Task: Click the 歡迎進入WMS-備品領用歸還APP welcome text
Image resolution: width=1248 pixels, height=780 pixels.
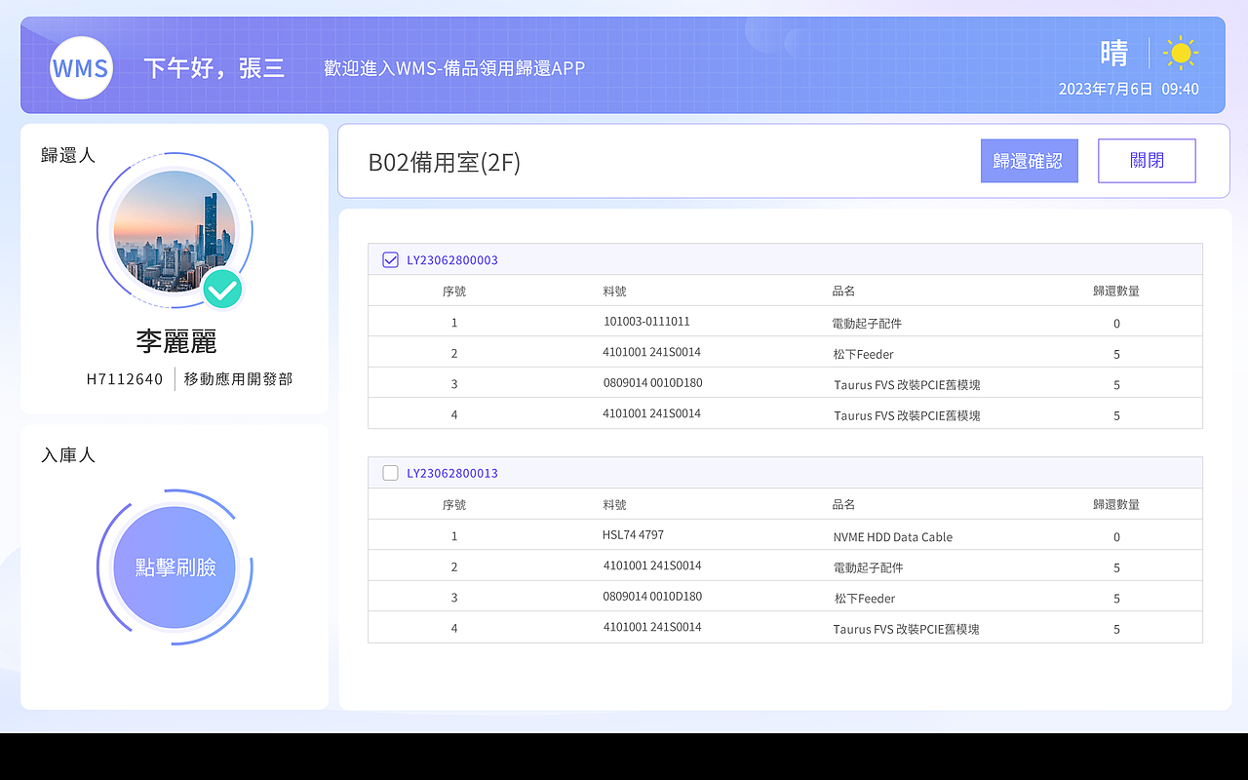Action: (452, 68)
